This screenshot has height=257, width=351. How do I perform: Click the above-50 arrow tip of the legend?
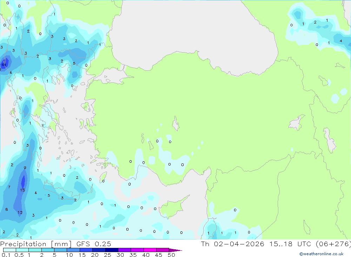click(x=175, y=250)
